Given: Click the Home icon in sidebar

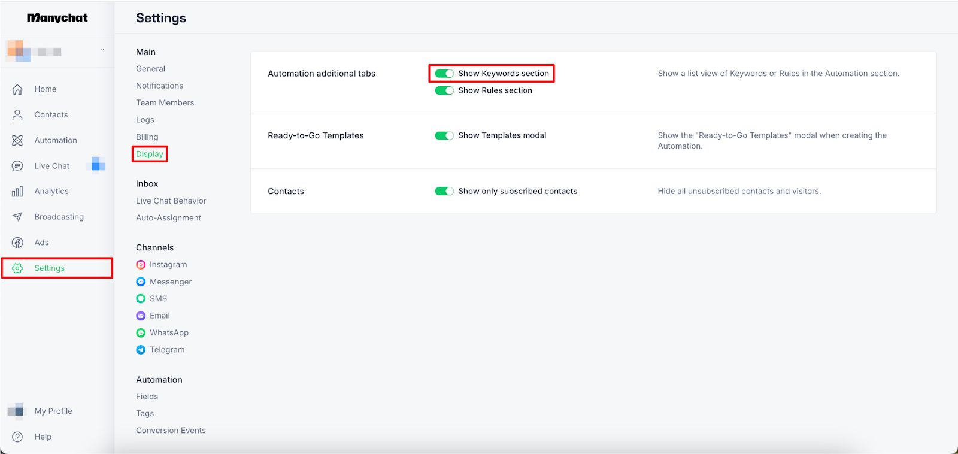Looking at the screenshot, I should click(17, 89).
